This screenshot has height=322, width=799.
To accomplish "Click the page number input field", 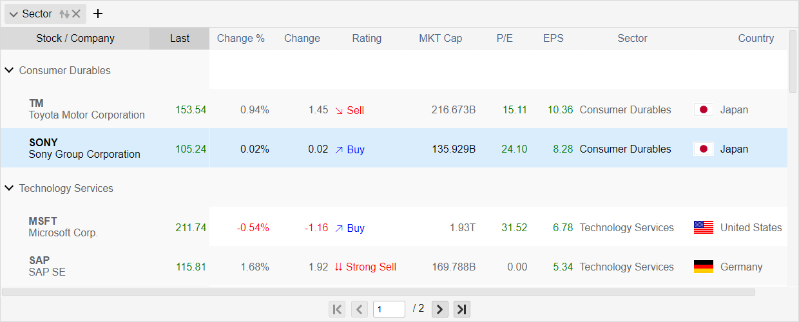I will point(389,309).
